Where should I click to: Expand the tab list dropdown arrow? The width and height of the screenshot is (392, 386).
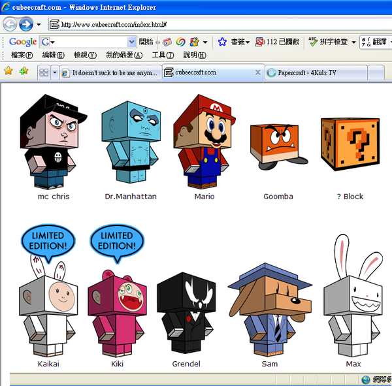(55, 72)
